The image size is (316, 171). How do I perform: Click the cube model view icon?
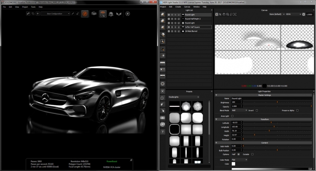point(111,14)
